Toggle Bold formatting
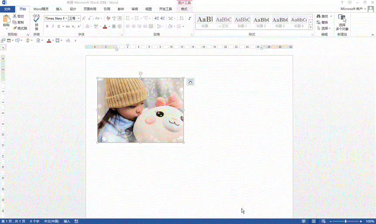Viewport: 376px width, 224px height. click(x=47, y=27)
